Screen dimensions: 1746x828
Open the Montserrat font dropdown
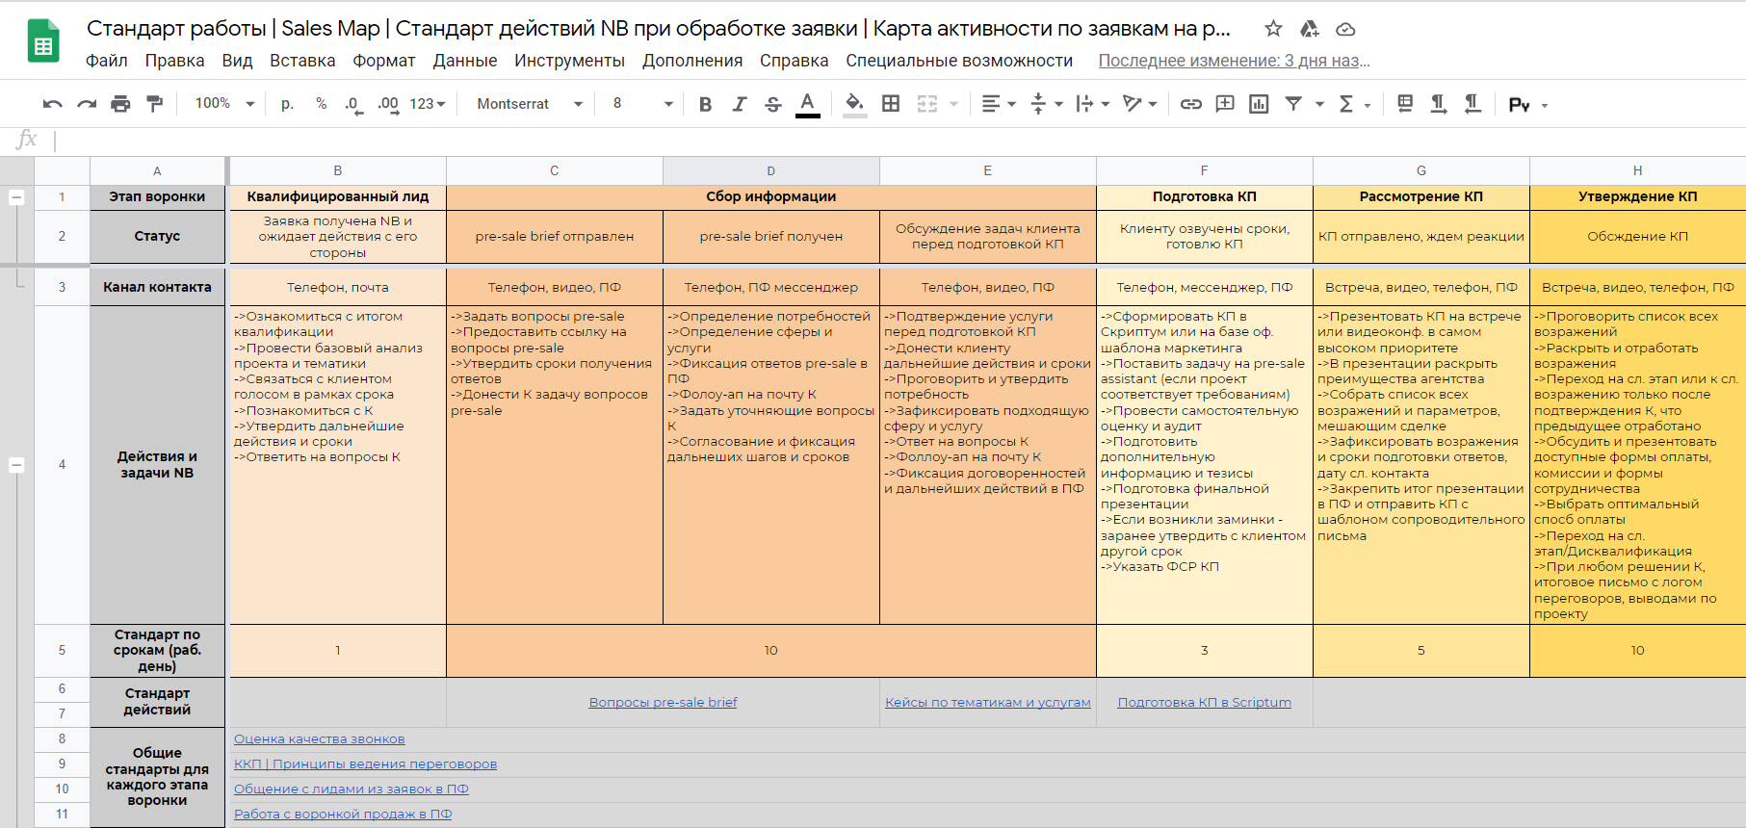[530, 104]
